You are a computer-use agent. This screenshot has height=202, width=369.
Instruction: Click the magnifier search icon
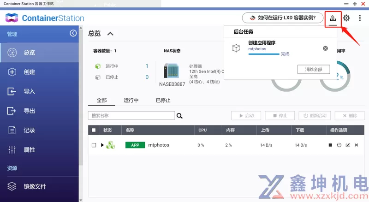180,116
